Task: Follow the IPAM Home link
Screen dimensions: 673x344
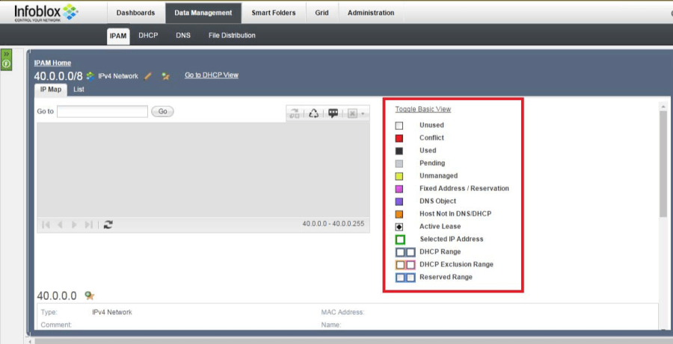Action: [52, 63]
